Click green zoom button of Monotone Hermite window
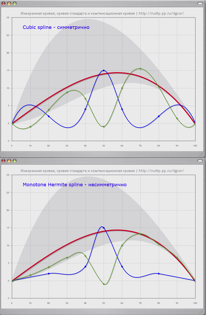206x315 pixels. click(x=15, y=161)
